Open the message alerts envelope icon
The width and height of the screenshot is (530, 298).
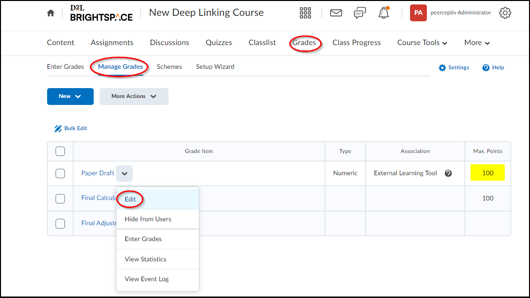point(336,13)
